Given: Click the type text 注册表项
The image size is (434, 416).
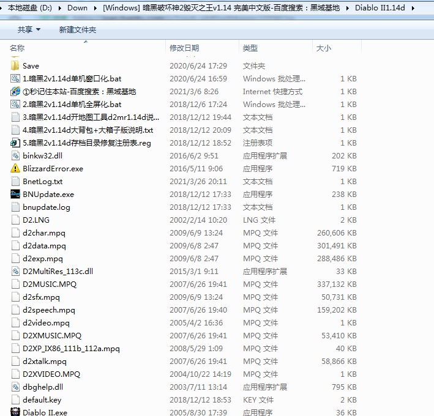Looking at the screenshot, I should pos(258,143).
